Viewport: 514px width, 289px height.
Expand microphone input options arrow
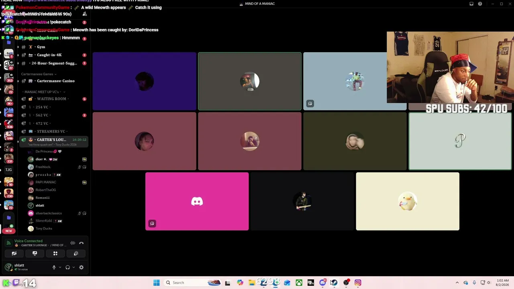(60, 267)
